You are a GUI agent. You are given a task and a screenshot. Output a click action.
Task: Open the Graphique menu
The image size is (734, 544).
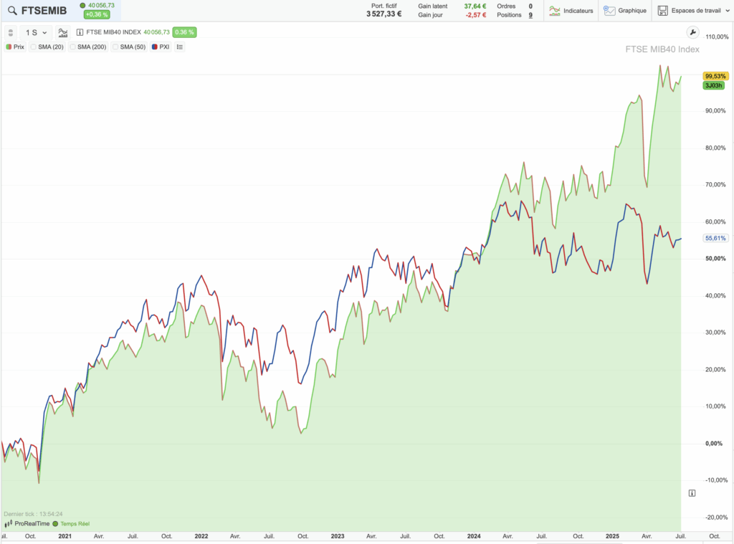coord(625,10)
